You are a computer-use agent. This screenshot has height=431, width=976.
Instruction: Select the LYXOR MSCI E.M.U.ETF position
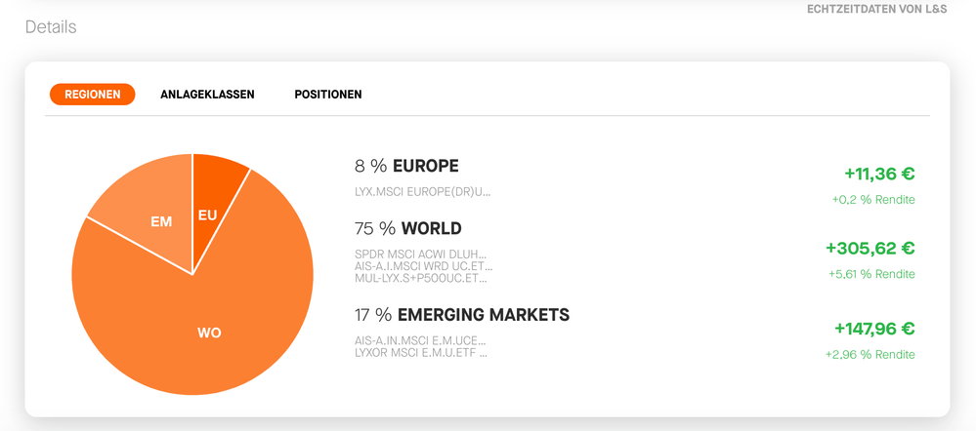tap(421, 352)
